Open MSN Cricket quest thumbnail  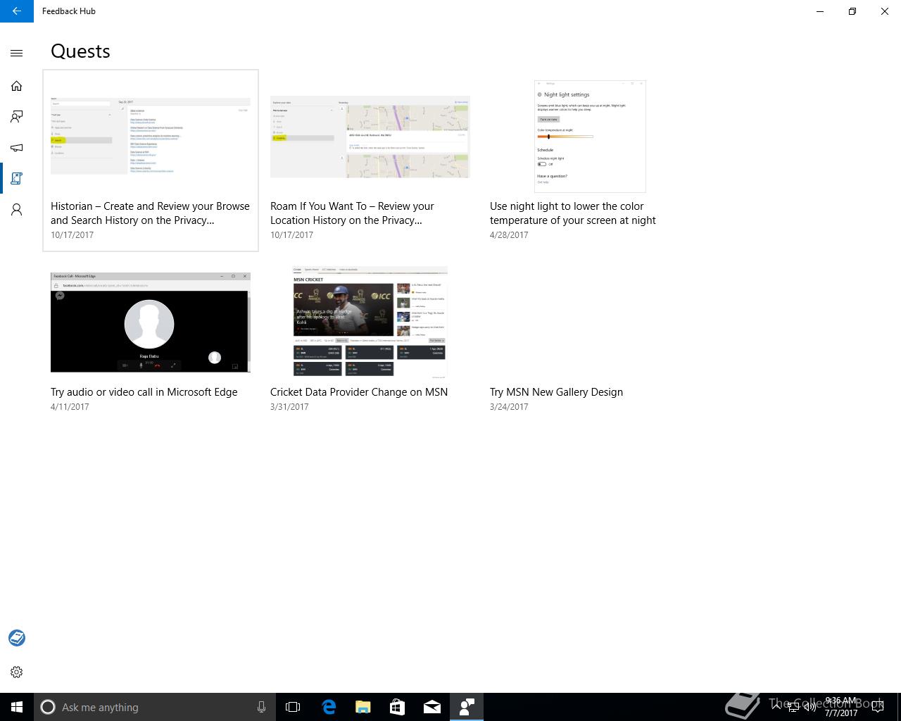click(x=370, y=322)
